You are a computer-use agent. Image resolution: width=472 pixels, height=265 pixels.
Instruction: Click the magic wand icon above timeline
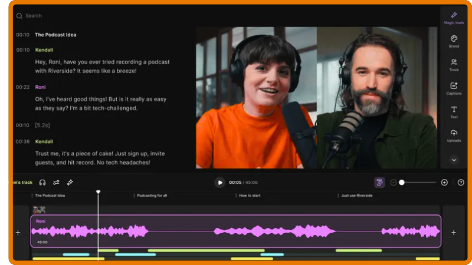click(70, 183)
